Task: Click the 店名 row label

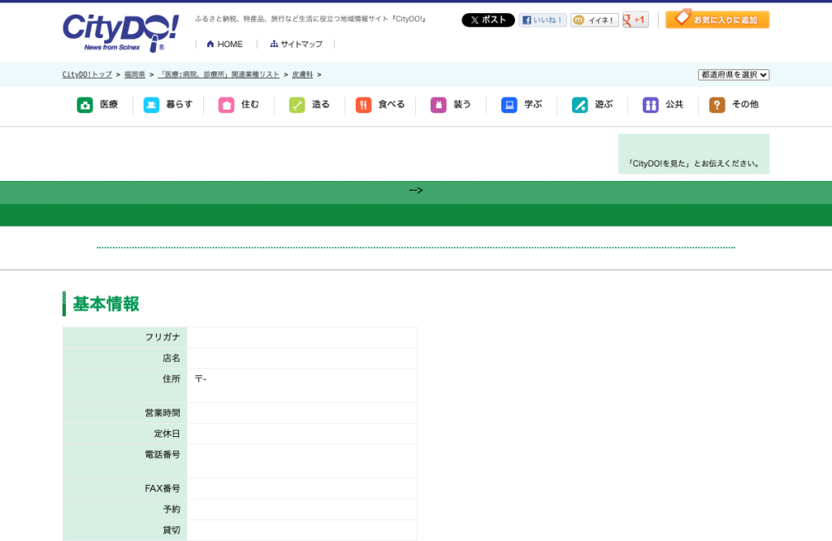Action: pyautogui.click(x=171, y=358)
